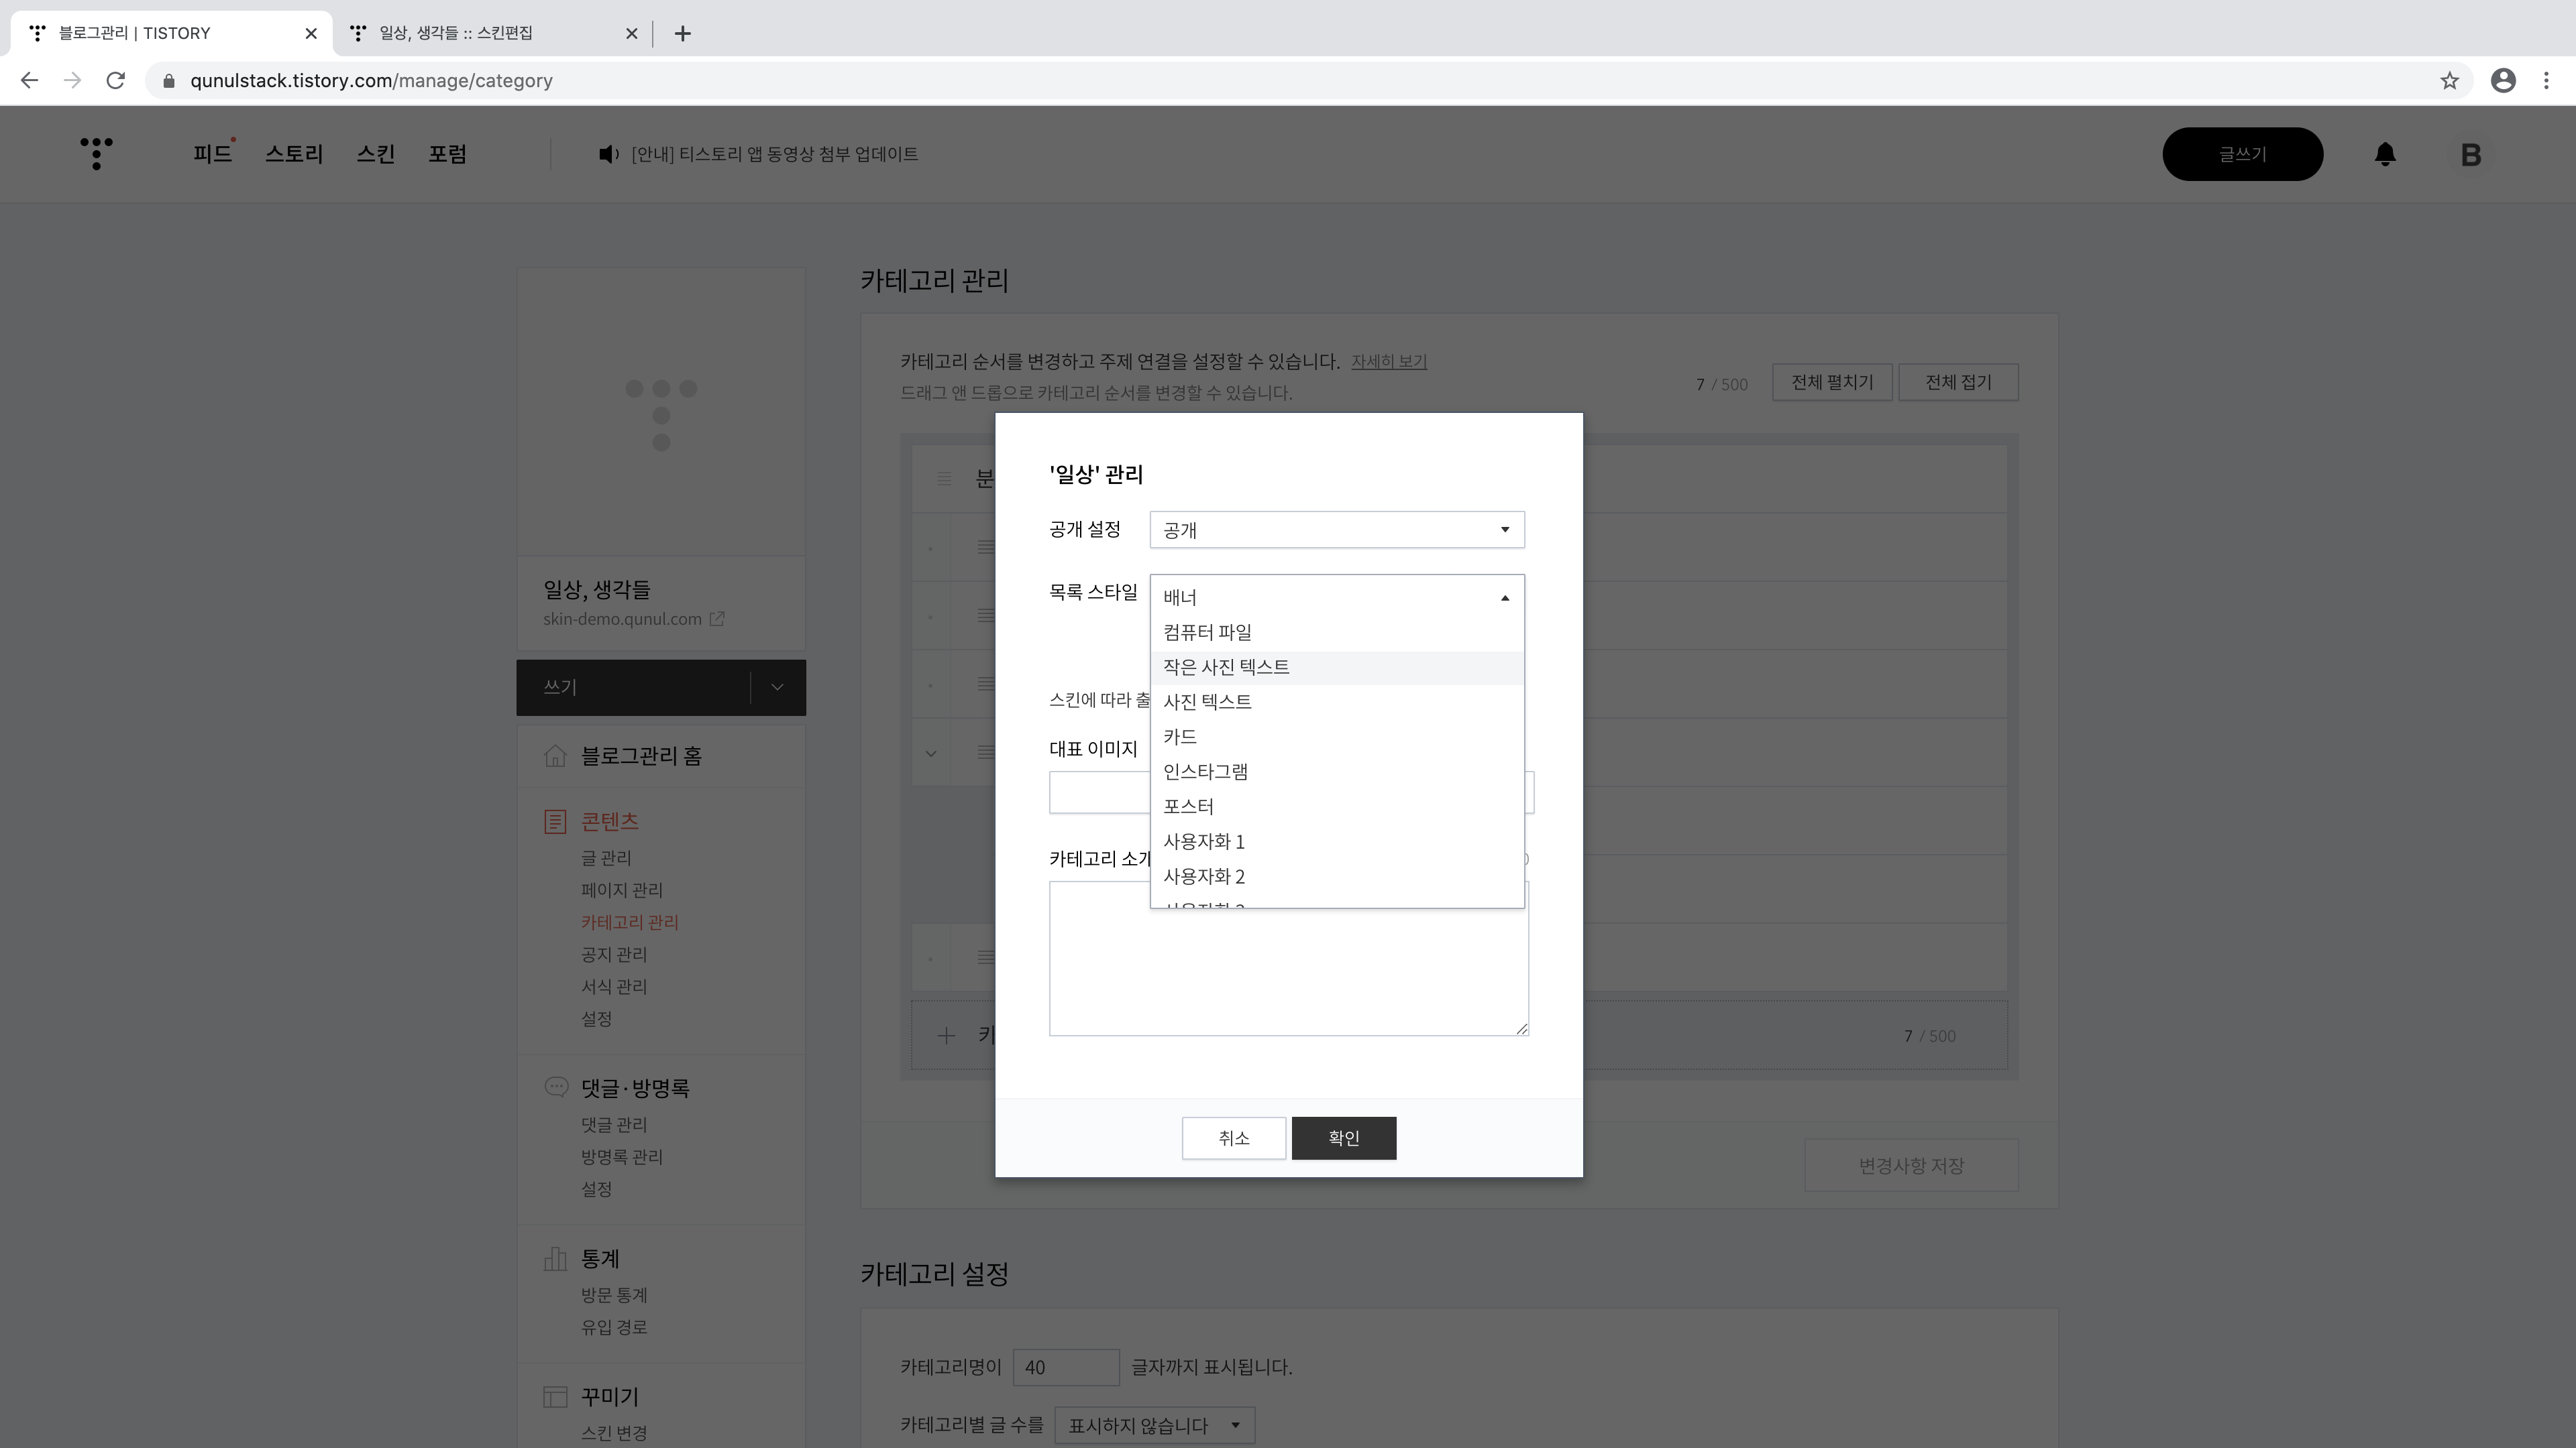Reload the page with refresh icon
This screenshot has width=2576, height=1448.
click(116, 81)
